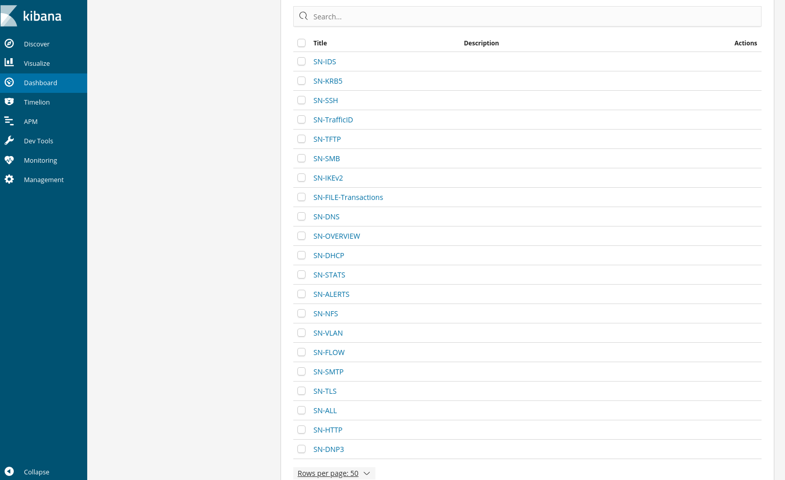Click the Discover compass icon

click(9, 43)
